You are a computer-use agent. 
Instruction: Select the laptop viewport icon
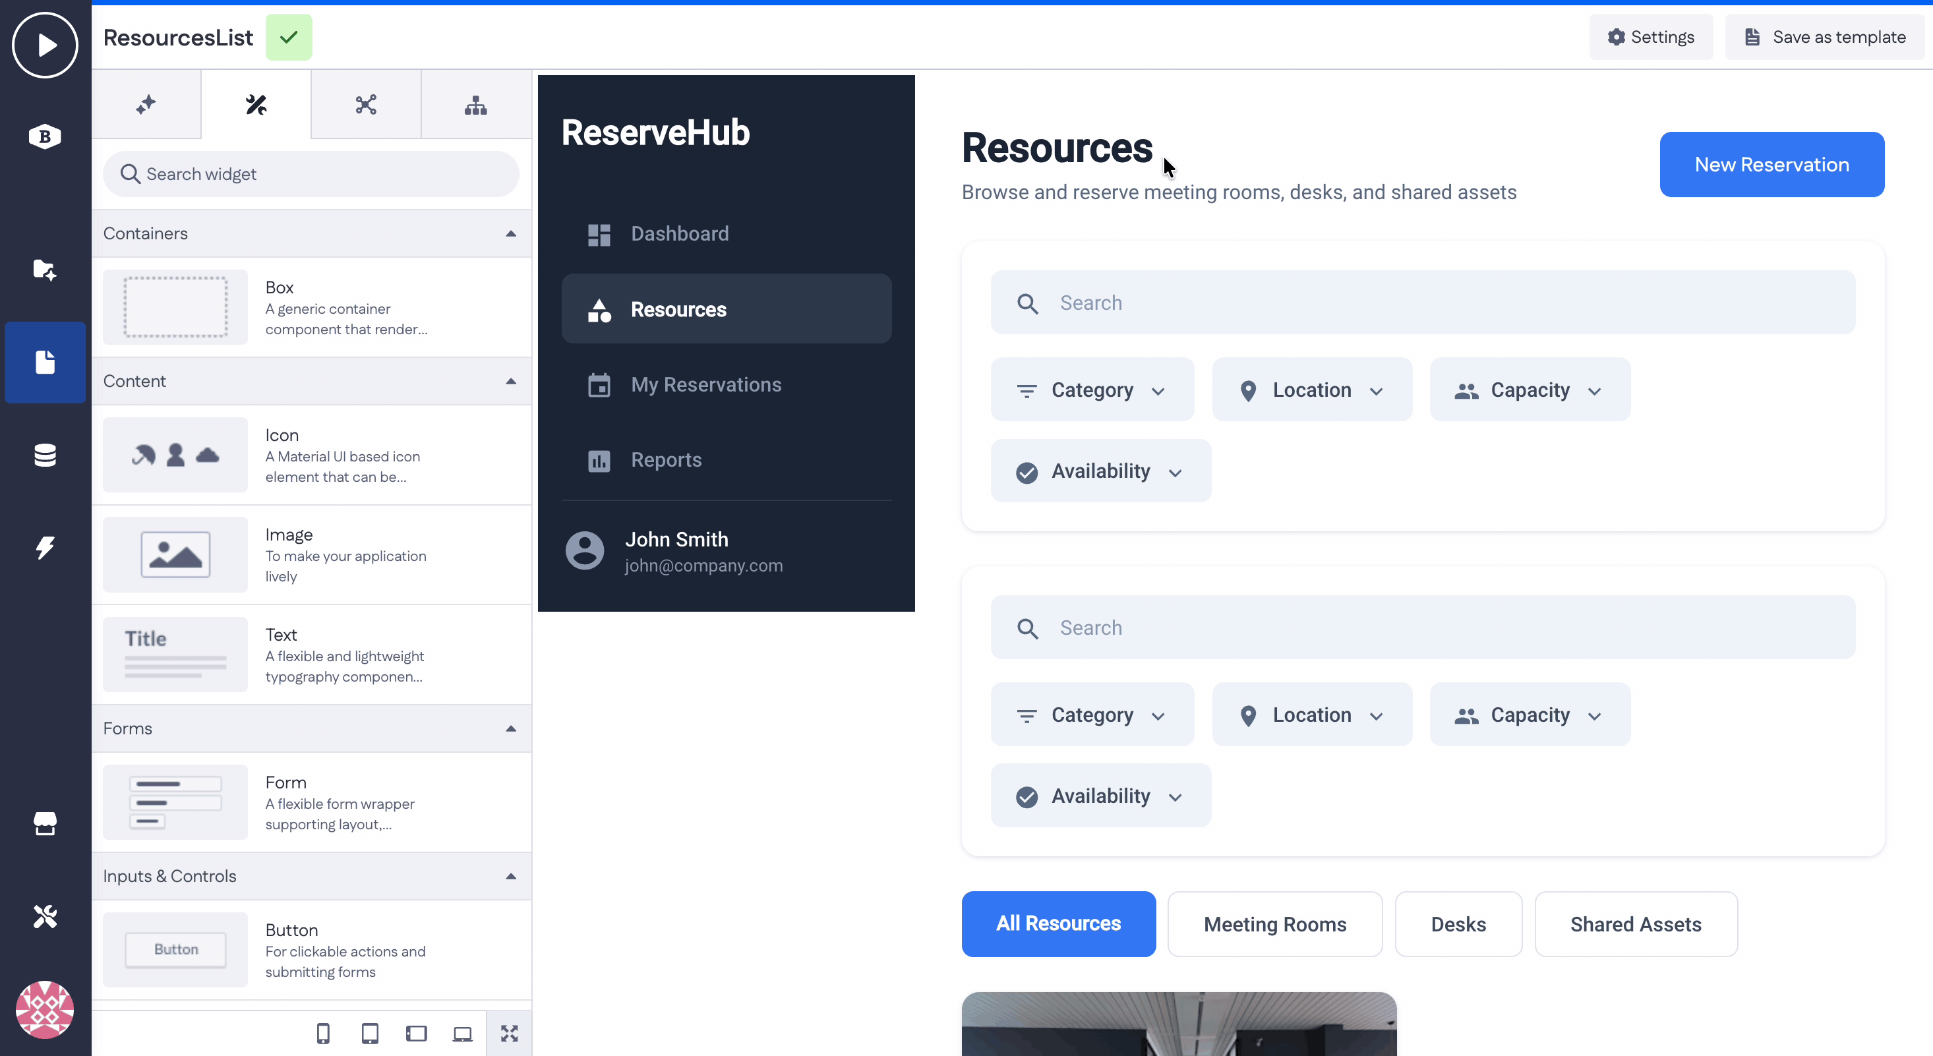pyautogui.click(x=462, y=1034)
